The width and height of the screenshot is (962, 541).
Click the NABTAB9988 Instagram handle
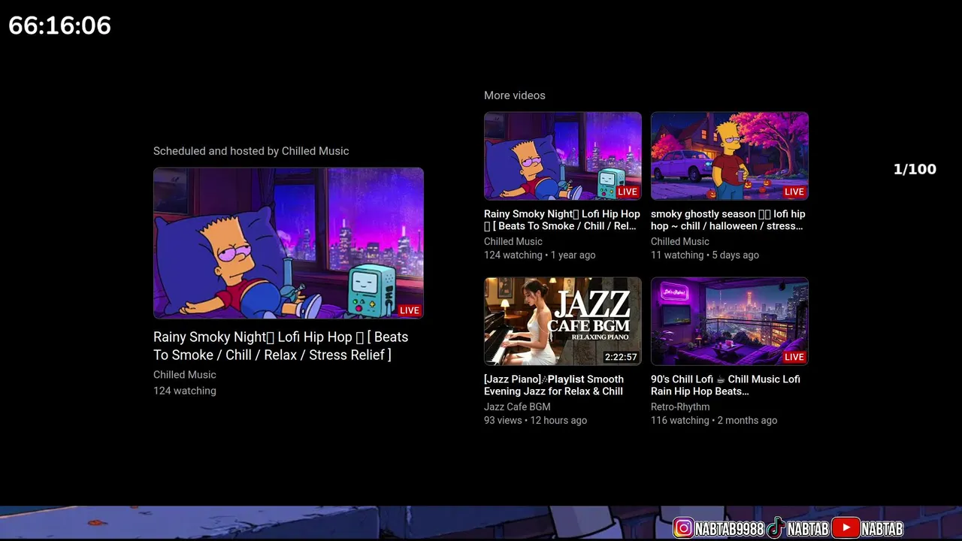729,529
